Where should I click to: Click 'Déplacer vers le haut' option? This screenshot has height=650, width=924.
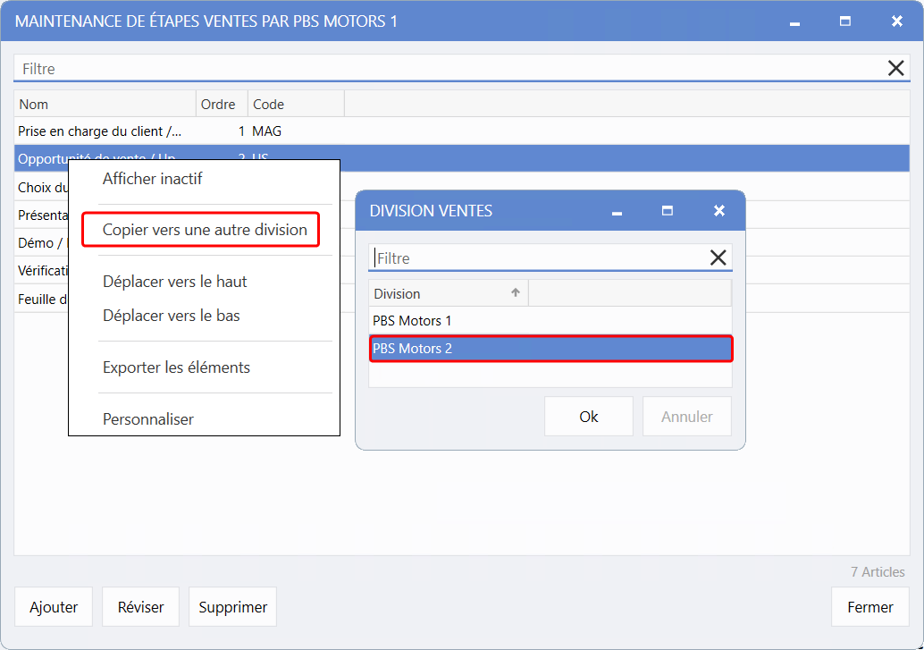[175, 282]
